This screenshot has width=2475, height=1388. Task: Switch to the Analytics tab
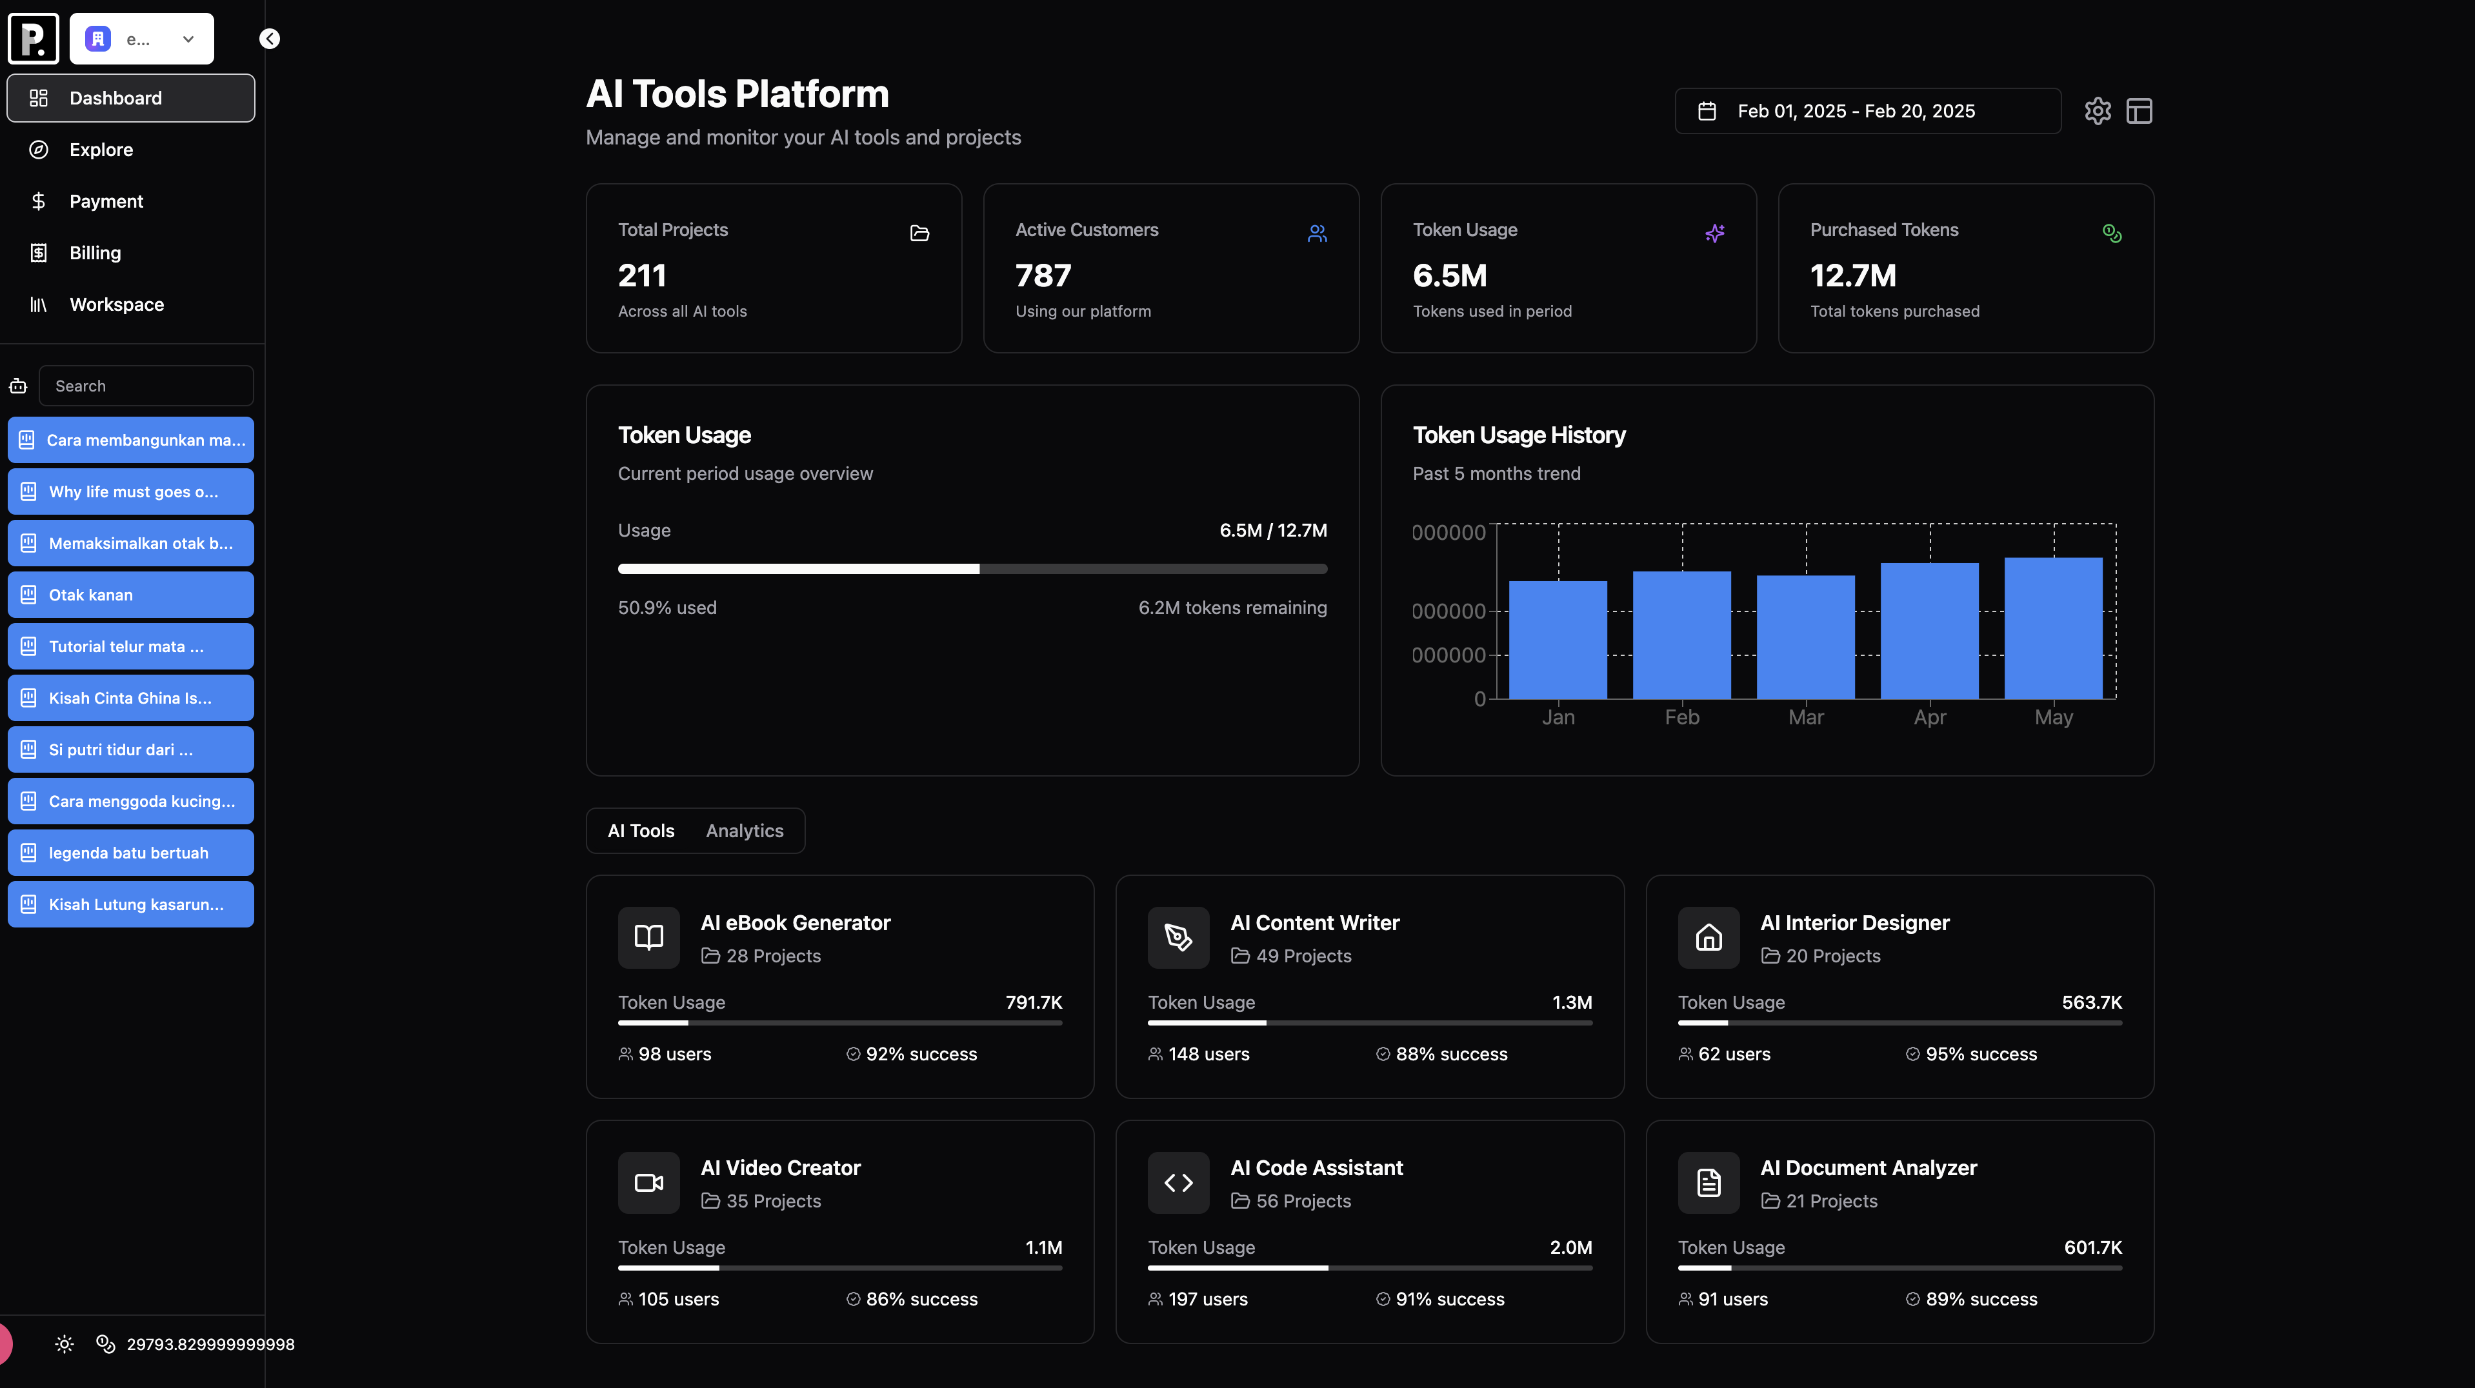745,831
